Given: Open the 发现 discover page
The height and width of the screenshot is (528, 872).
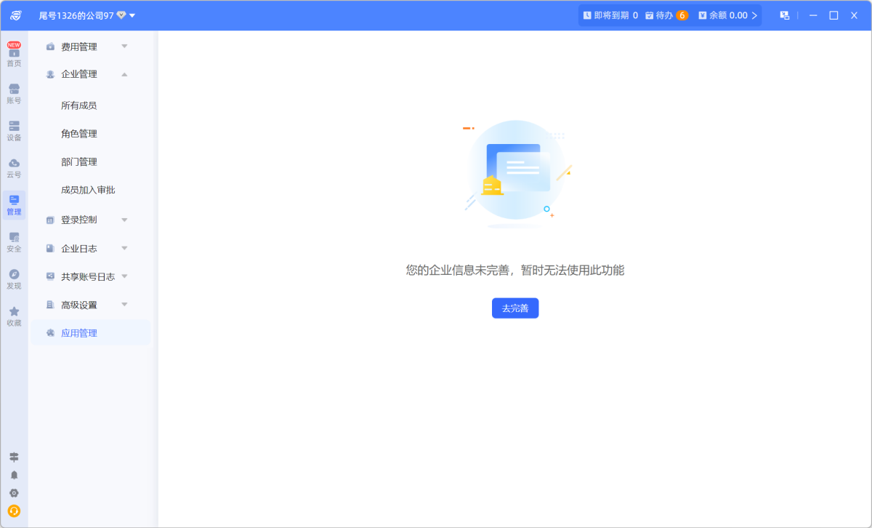Looking at the screenshot, I should 14,279.
